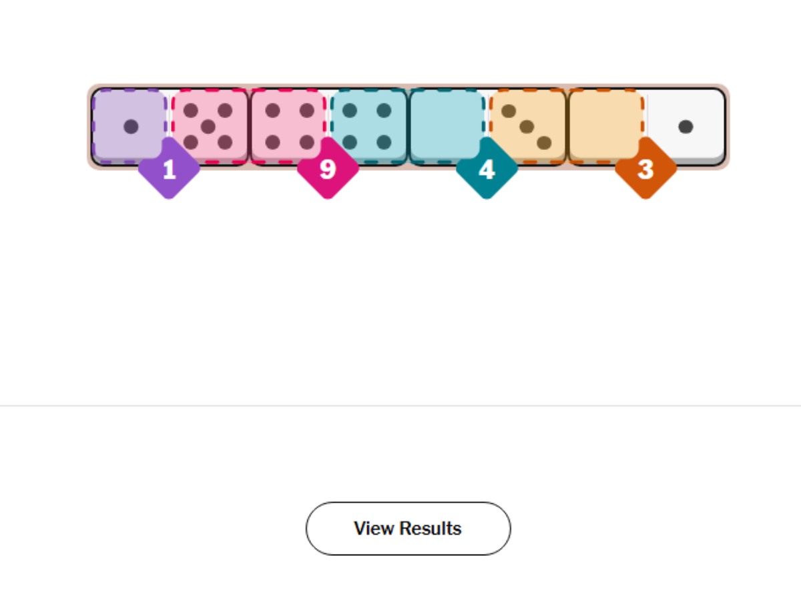
Task: Click the purple die showing one pip
Action: [130, 120]
